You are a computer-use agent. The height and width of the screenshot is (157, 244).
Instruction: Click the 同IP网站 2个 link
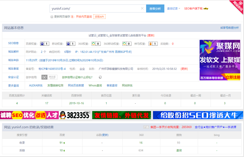coord(43,52)
